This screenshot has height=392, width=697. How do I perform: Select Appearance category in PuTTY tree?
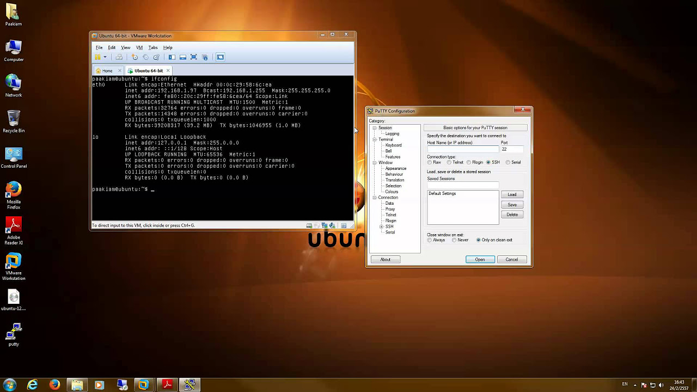pyautogui.click(x=396, y=169)
